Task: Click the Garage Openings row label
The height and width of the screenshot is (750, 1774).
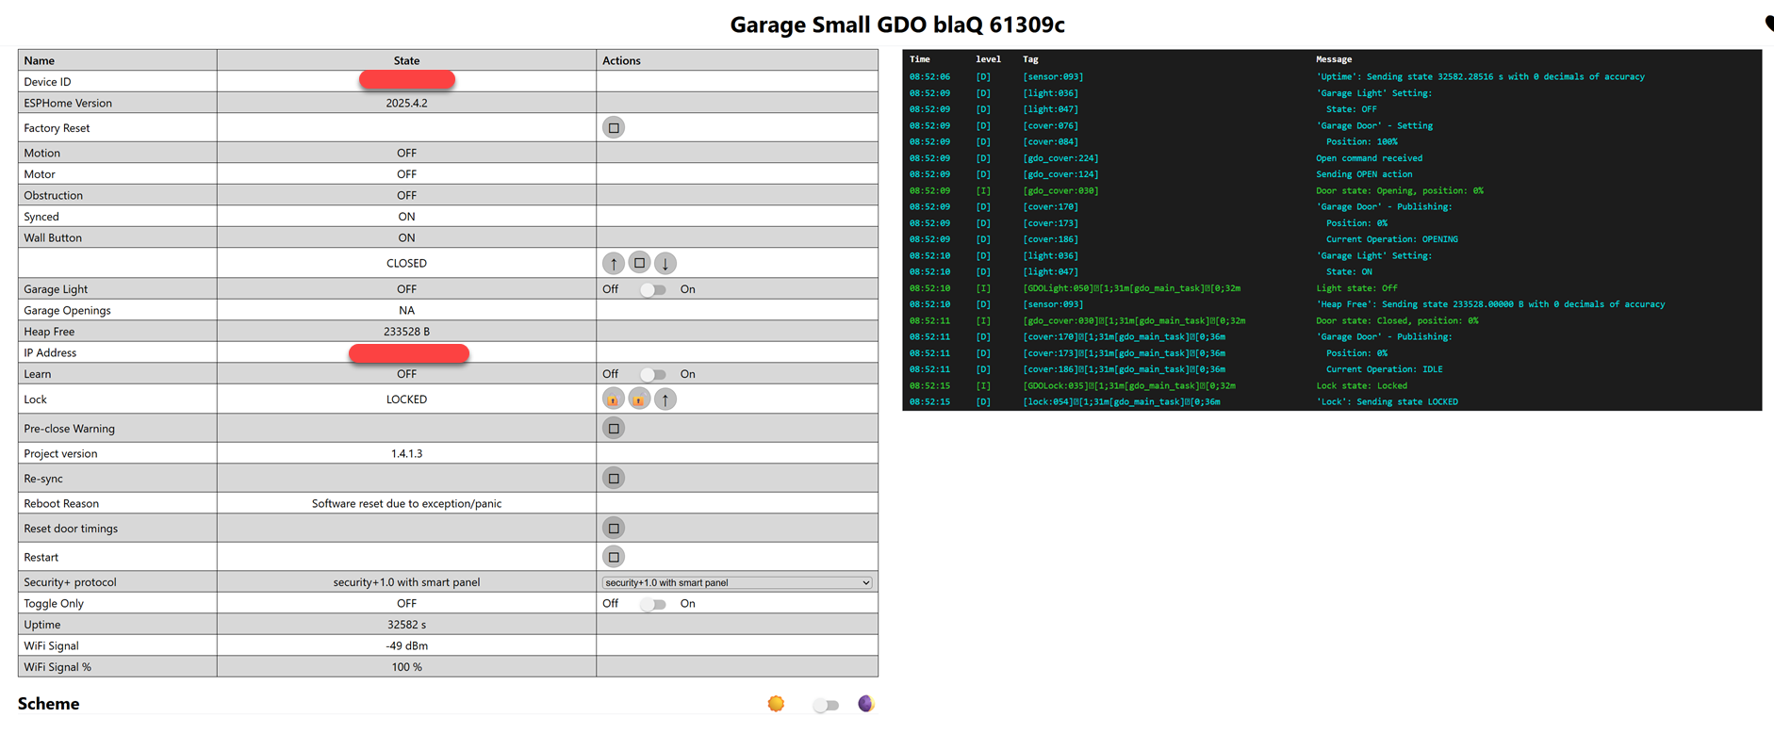Action: point(67,310)
